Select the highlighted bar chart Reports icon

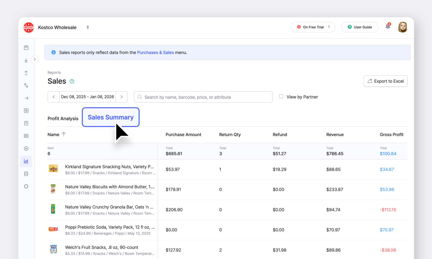point(26,161)
